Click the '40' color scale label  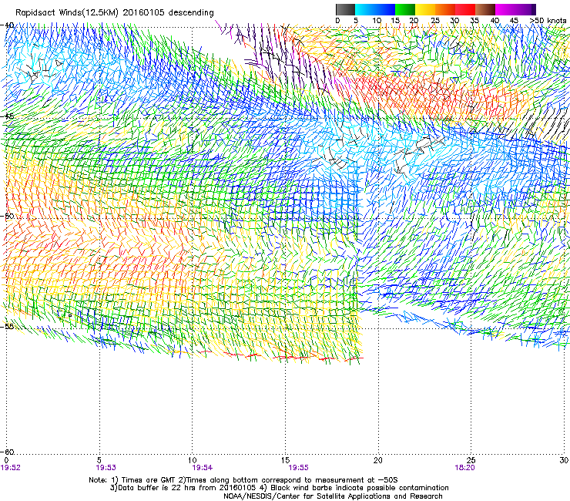(495, 21)
